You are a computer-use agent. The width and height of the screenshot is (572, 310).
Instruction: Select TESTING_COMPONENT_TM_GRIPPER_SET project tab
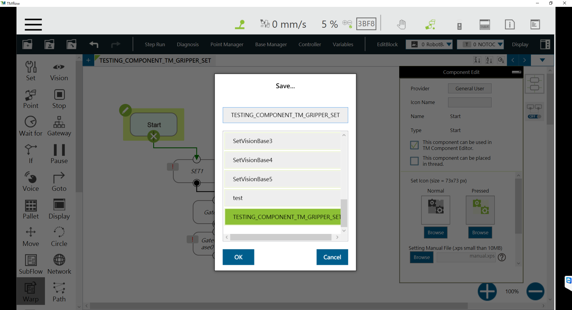point(155,61)
